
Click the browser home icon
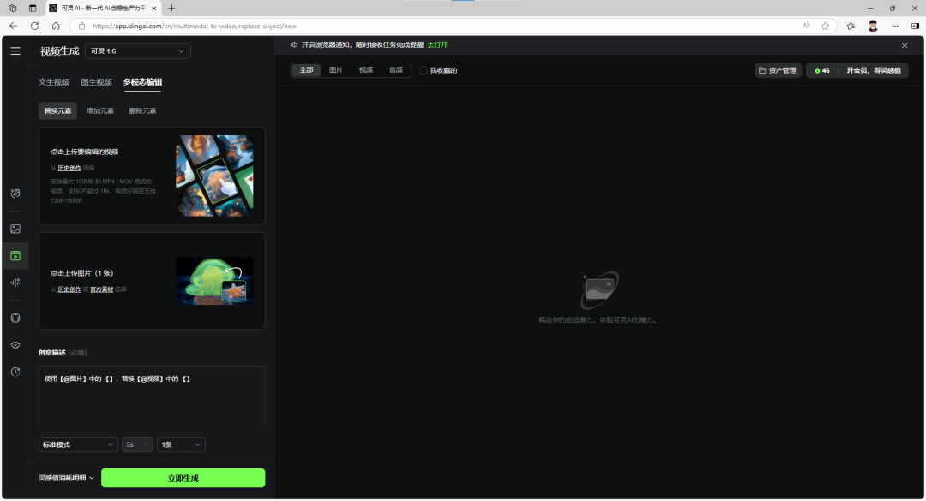[x=56, y=26]
